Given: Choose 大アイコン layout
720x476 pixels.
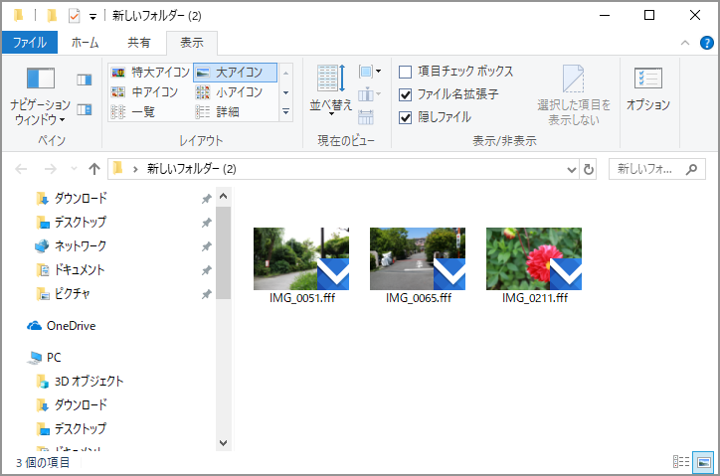Looking at the screenshot, I should pos(235,73).
